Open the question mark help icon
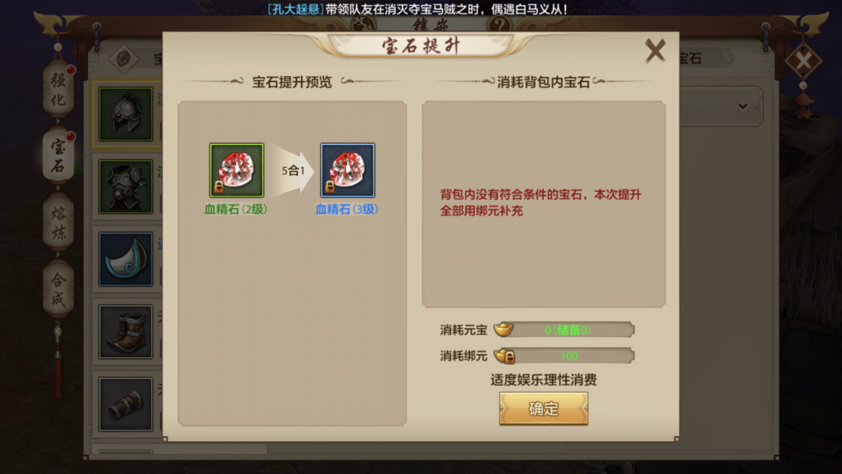 click(x=499, y=24)
